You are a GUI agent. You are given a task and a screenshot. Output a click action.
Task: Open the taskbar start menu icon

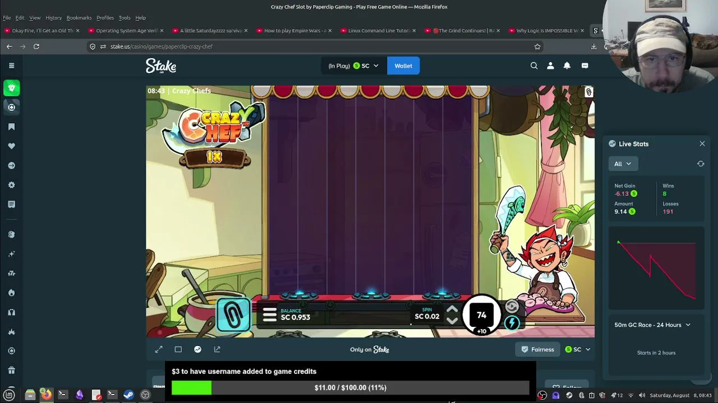tap(9, 395)
